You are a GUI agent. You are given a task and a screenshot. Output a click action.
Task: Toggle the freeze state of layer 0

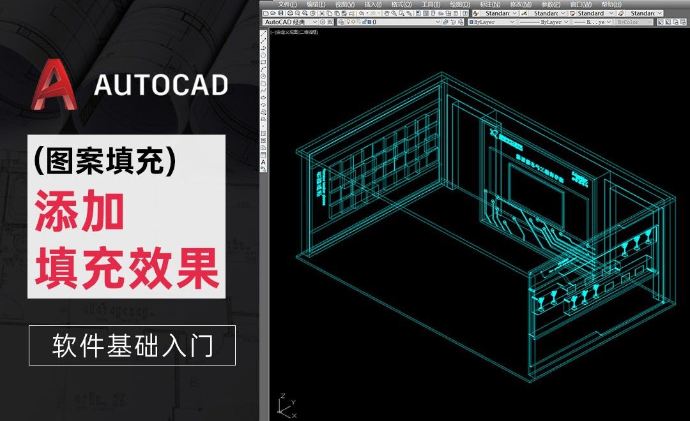(x=353, y=21)
